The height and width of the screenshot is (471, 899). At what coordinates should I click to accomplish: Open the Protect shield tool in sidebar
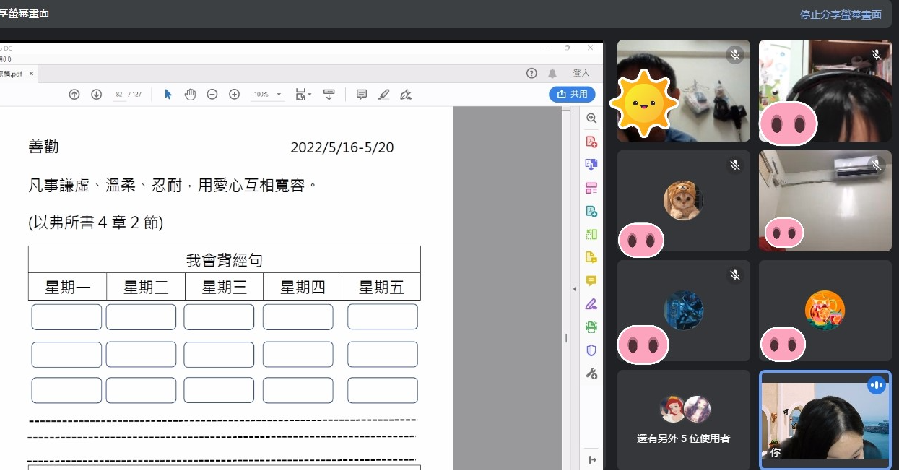pyautogui.click(x=591, y=350)
